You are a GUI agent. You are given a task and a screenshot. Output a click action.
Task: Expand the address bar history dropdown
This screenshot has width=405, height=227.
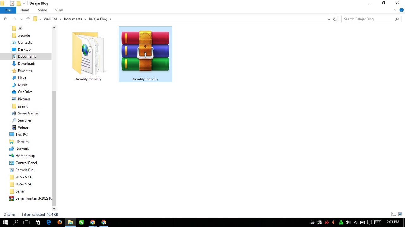[329, 19]
